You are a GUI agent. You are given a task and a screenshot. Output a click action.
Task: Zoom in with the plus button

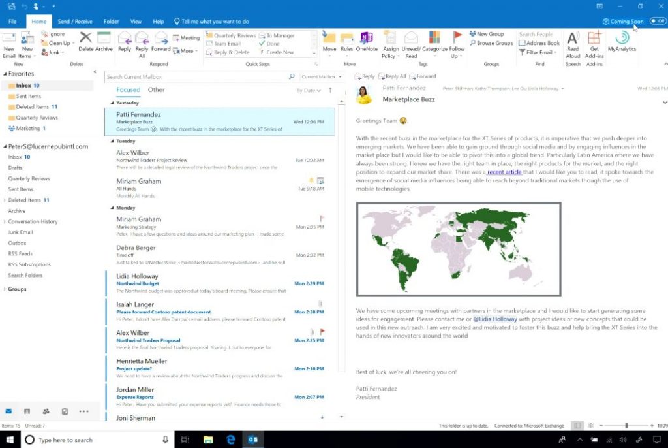click(652, 425)
